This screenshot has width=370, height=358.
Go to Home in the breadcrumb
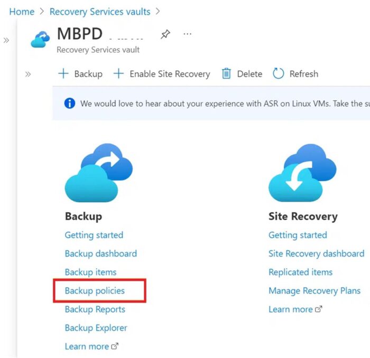point(22,12)
